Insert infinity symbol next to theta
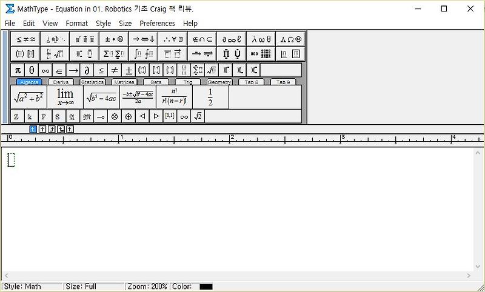The width and height of the screenshot is (485, 292). [45, 70]
